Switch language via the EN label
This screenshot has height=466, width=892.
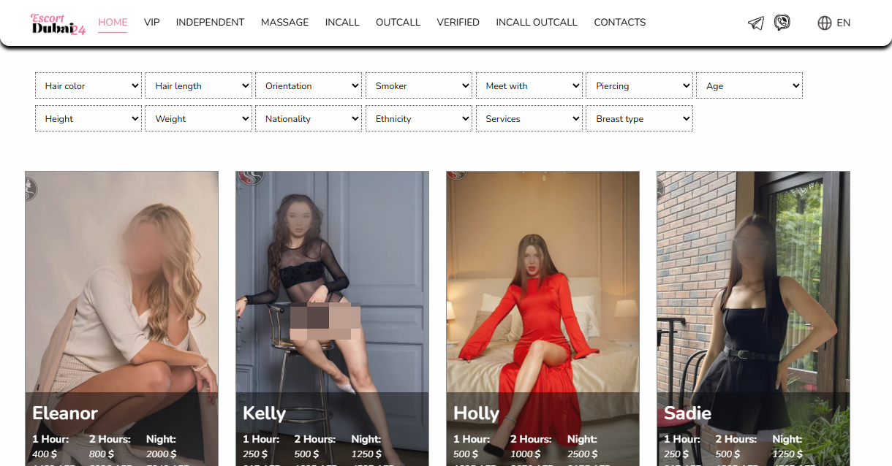tap(843, 23)
